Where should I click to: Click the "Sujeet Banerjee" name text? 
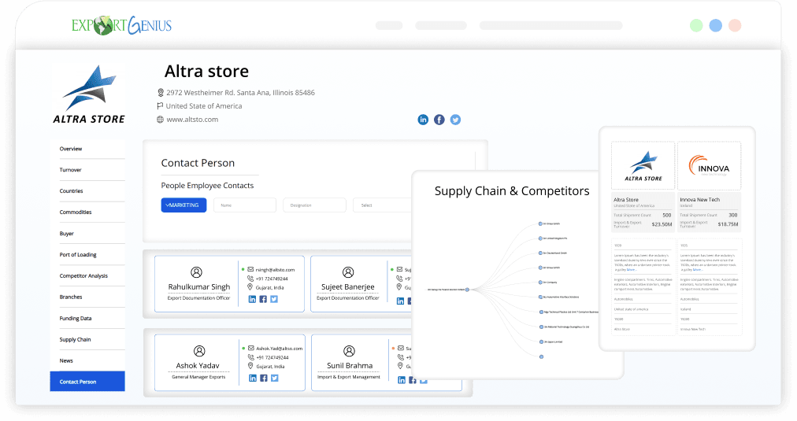[x=347, y=287]
